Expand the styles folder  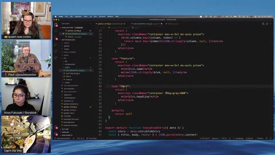point(67,82)
